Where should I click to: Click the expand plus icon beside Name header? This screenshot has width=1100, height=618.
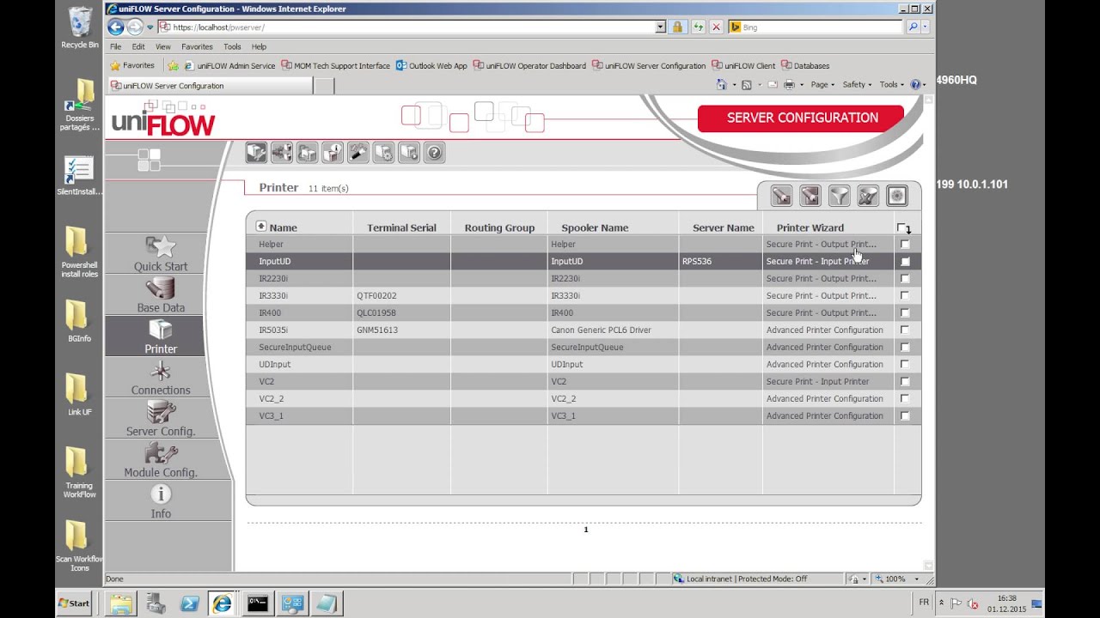pyautogui.click(x=261, y=227)
